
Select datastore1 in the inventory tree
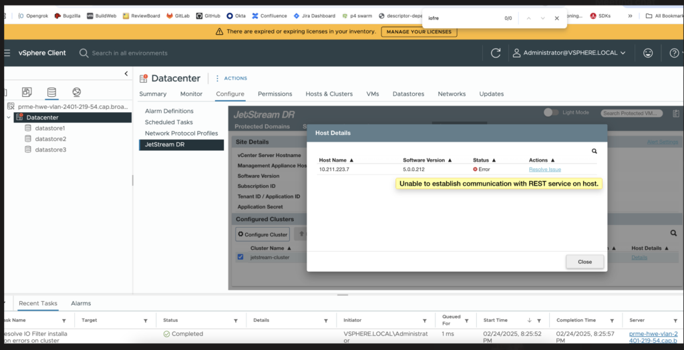click(45, 128)
